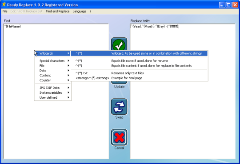
Task: Choose 'Equals file name if used alone' item
Action: point(139,61)
